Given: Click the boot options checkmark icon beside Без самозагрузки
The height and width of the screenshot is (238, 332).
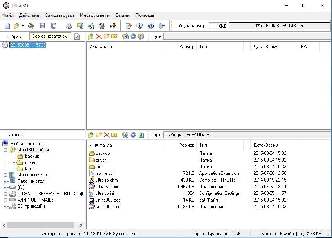Looking at the screenshot, I should click(x=77, y=36).
